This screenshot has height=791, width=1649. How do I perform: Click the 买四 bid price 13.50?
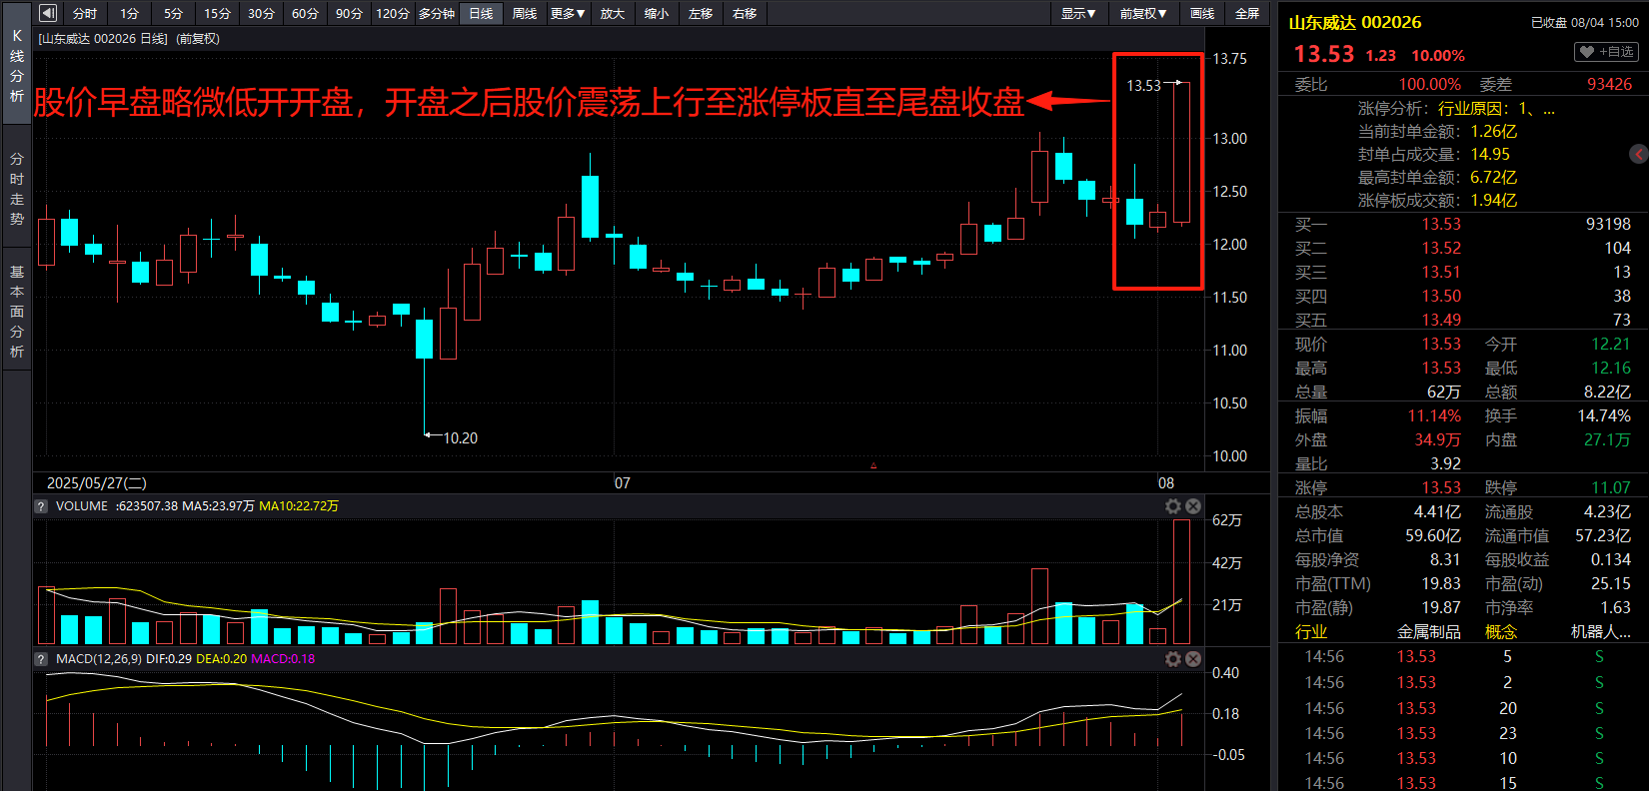pos(1441,297)
